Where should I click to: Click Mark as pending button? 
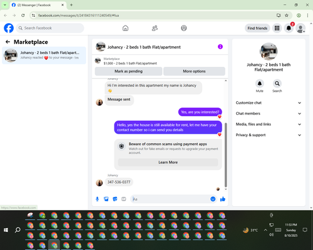[128, 71]
